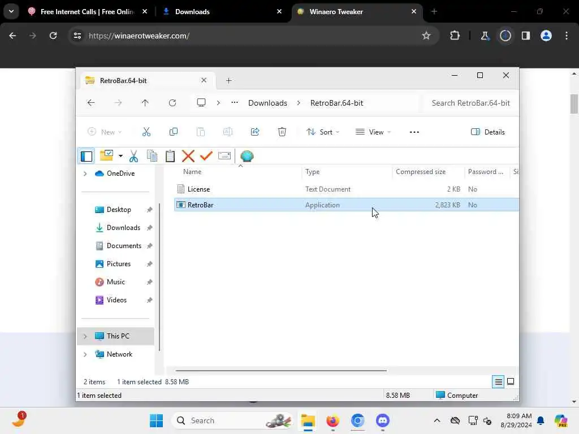Open Windows Start menu
This screenshot has height=434, width=579.
pos(156,420)
